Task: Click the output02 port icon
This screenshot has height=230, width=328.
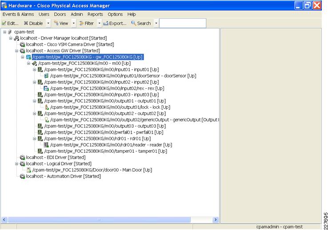Action: [40, 113]
